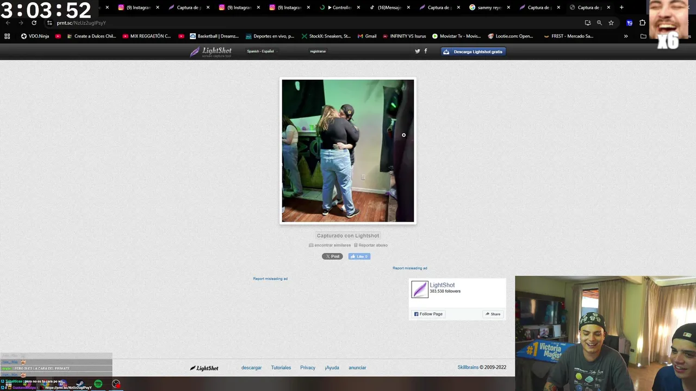The image size is (696, 391).
Task: Bookmark this page with the star icon
Action: point(611,23)
